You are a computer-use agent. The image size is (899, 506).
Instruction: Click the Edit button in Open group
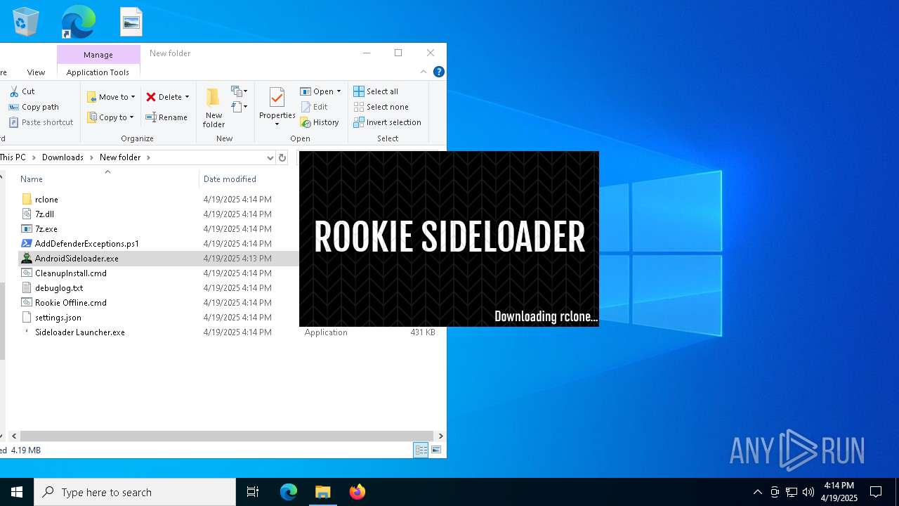click(314, 107)
